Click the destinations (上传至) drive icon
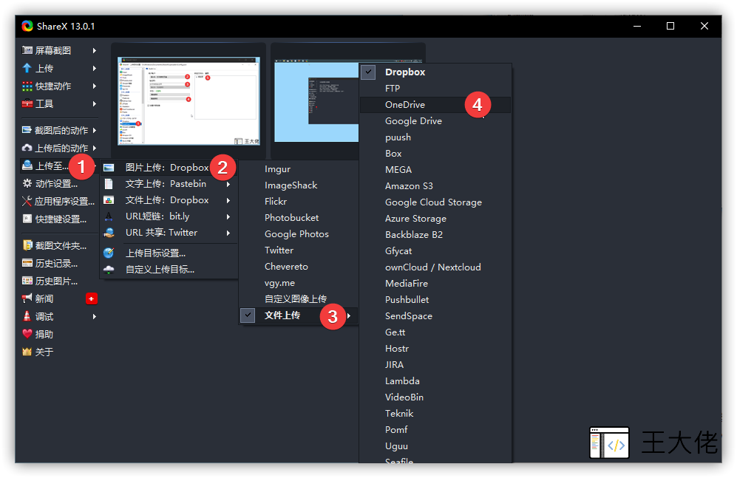Screen dimensions: 737x478 point(27,165)
